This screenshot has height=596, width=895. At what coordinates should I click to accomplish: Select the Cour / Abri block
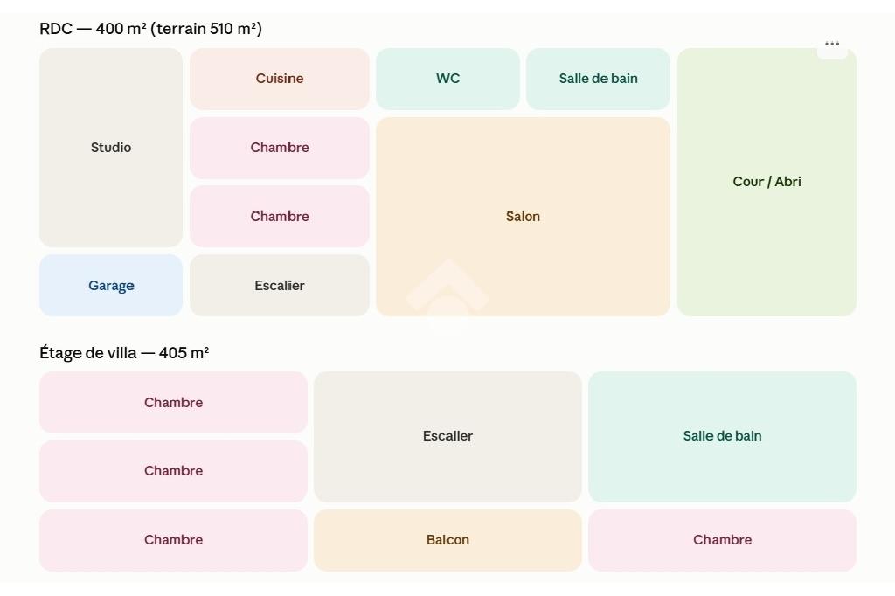click(767, 182)
